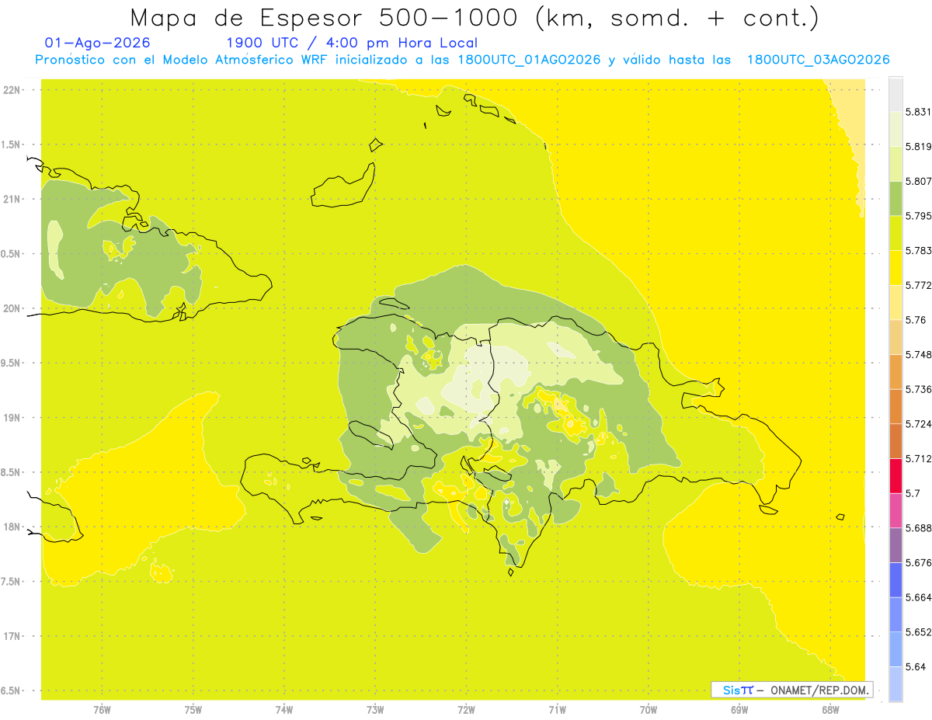Select the pale yellow swatch between 5.76 and 5.772

[895, 302]
